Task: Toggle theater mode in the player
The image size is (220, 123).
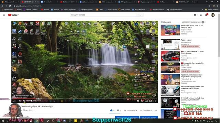Action: point(151,101)
